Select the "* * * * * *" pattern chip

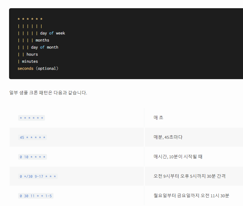coord(31,118)
